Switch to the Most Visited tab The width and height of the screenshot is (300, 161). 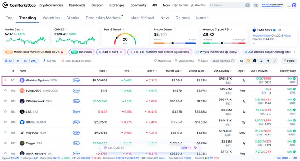click(x=142, y=18)
